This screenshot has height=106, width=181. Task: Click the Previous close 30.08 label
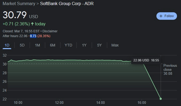click(x=170, y=69)
